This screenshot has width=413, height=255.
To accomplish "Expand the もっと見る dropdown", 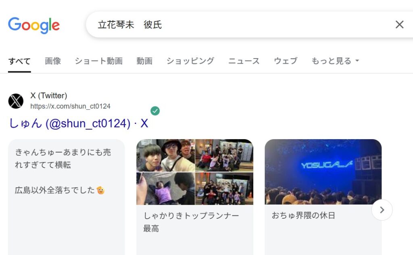I will (x=335, y=61).
